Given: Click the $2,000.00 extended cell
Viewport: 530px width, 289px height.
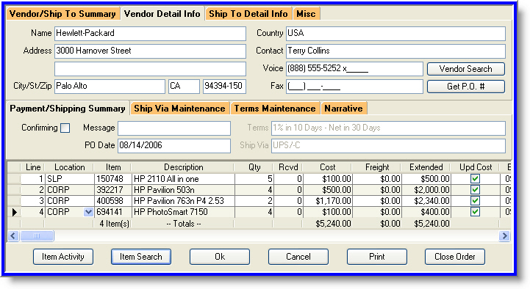Looking at the screenshot, I should pyautogui.click(x=426, y=190).
